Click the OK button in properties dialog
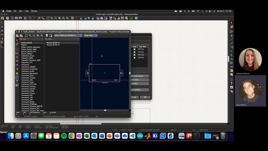Image resolution: width=268 pixels, height=151 pixels. point(145,97)
